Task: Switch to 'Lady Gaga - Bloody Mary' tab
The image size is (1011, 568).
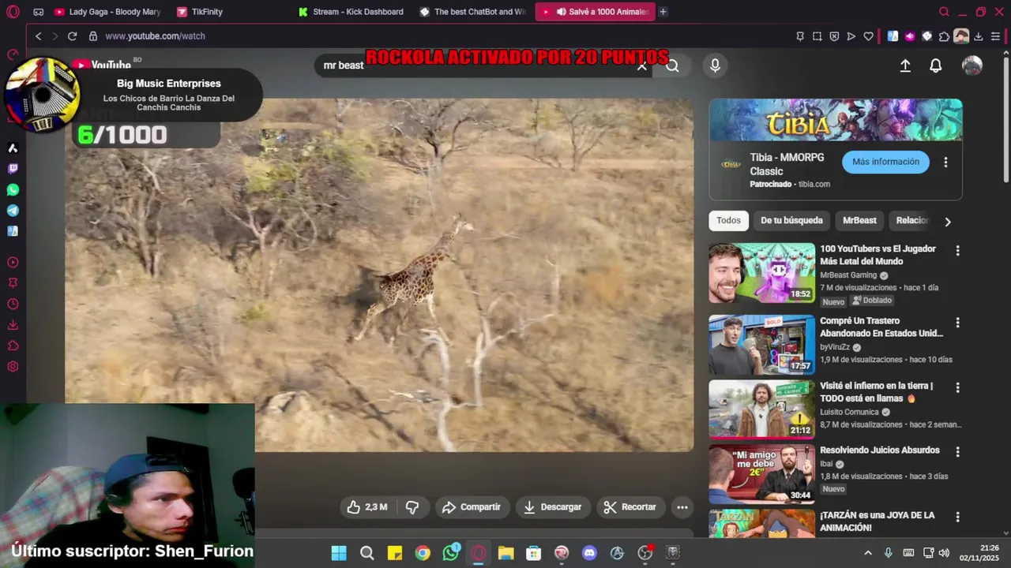Action: point(107,12)
